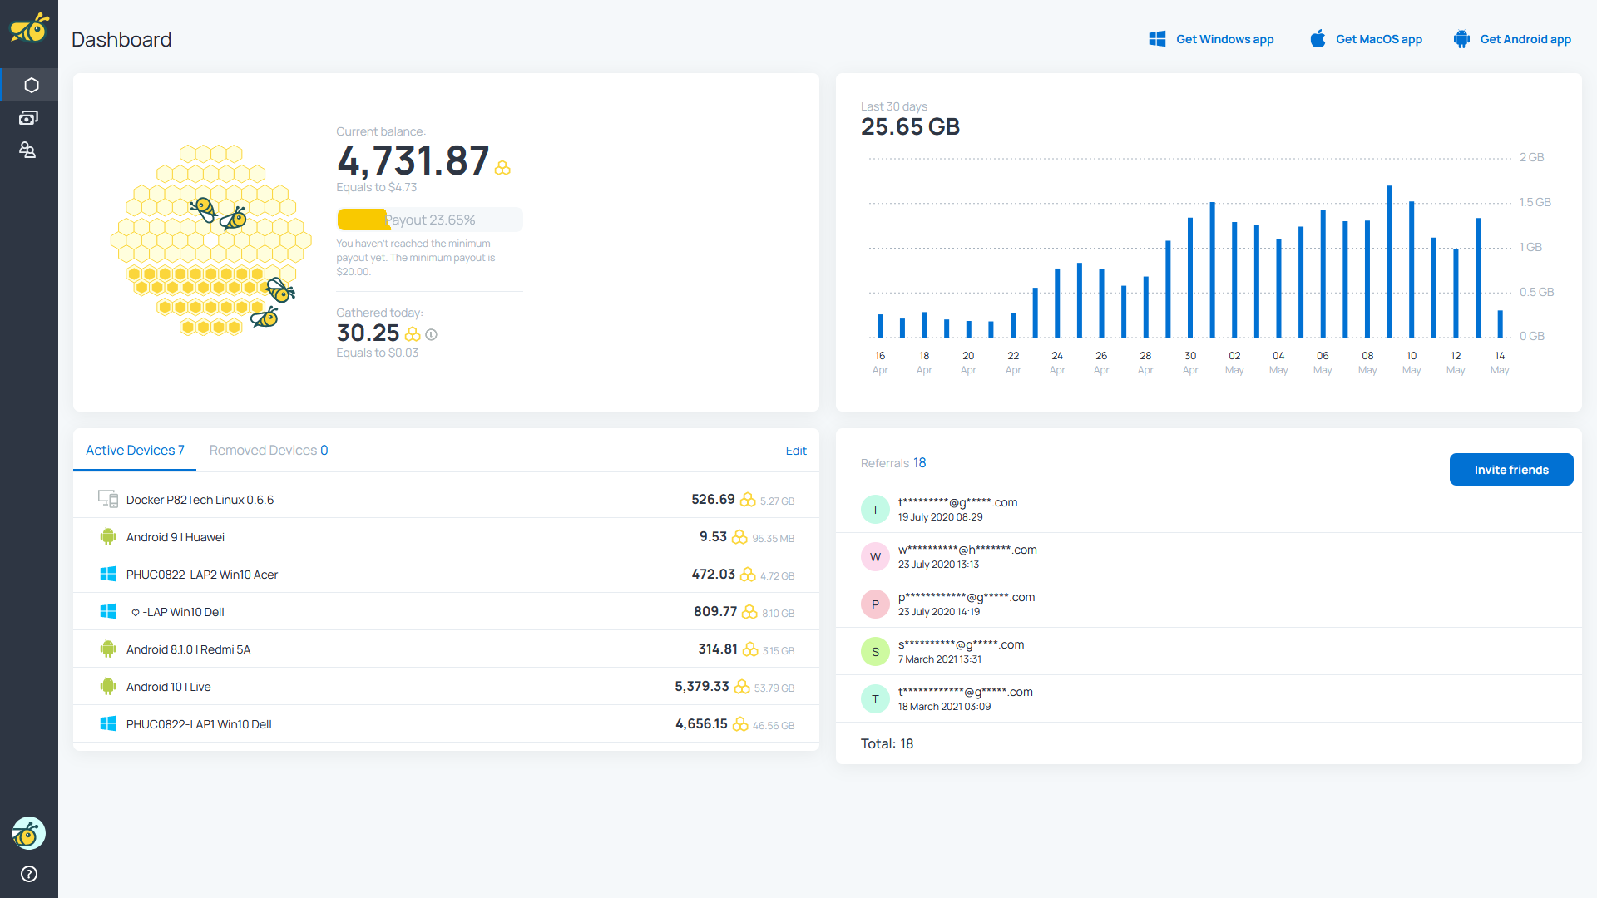Click the Windows logo icon in header

pos(1157,39)
